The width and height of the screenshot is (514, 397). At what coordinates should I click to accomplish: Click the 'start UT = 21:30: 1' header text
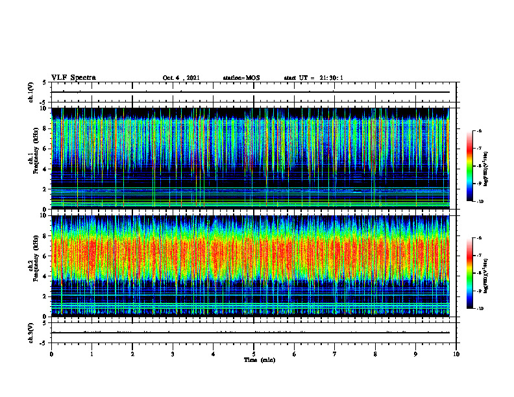point(313,78)
